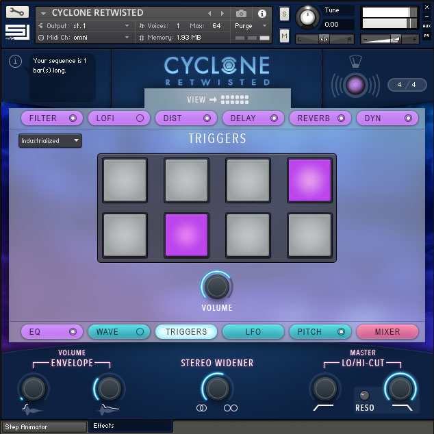This screenshot has height=434, width=434.
Task: Expand the Purge dropdown menu
Action: (249, 26)
